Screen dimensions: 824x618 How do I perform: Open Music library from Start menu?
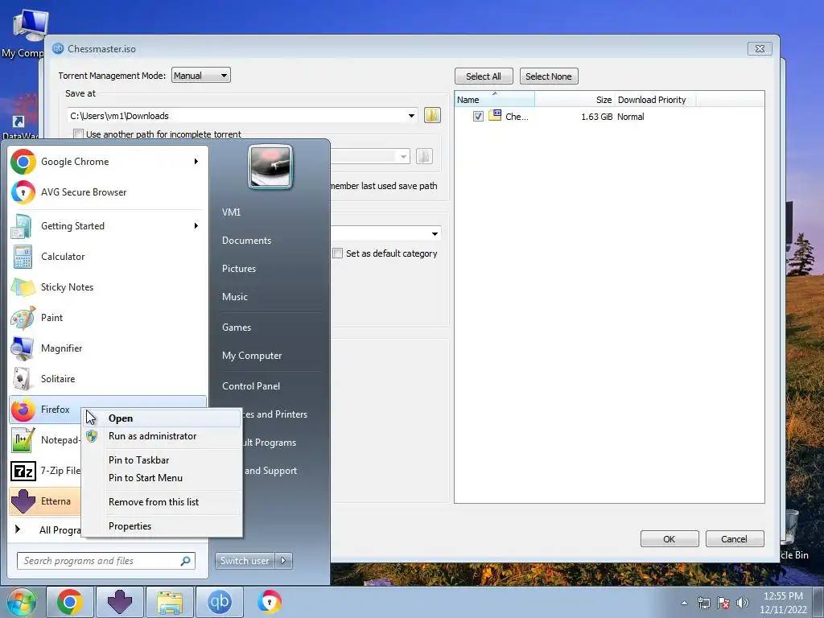pos(234,297)
